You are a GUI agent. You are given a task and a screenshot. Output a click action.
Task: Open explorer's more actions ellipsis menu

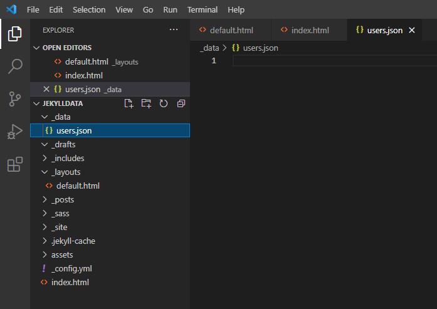[174, 29]
